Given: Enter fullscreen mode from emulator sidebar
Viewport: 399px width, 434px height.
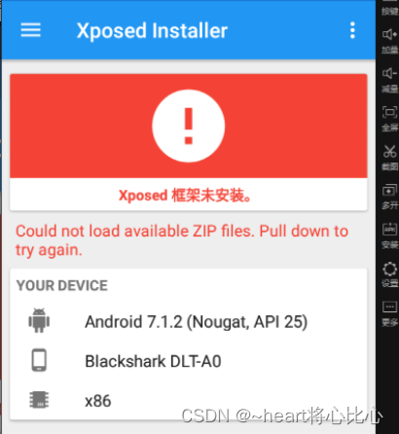Looking at the screenshot, I should 389,118.
